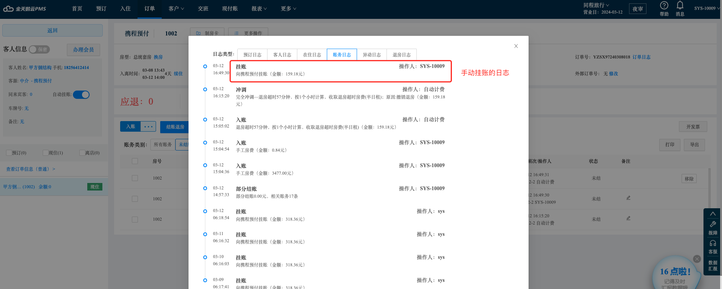Click the 换房 link
Screen dimensions: 722x289
(x=158, y=57)
